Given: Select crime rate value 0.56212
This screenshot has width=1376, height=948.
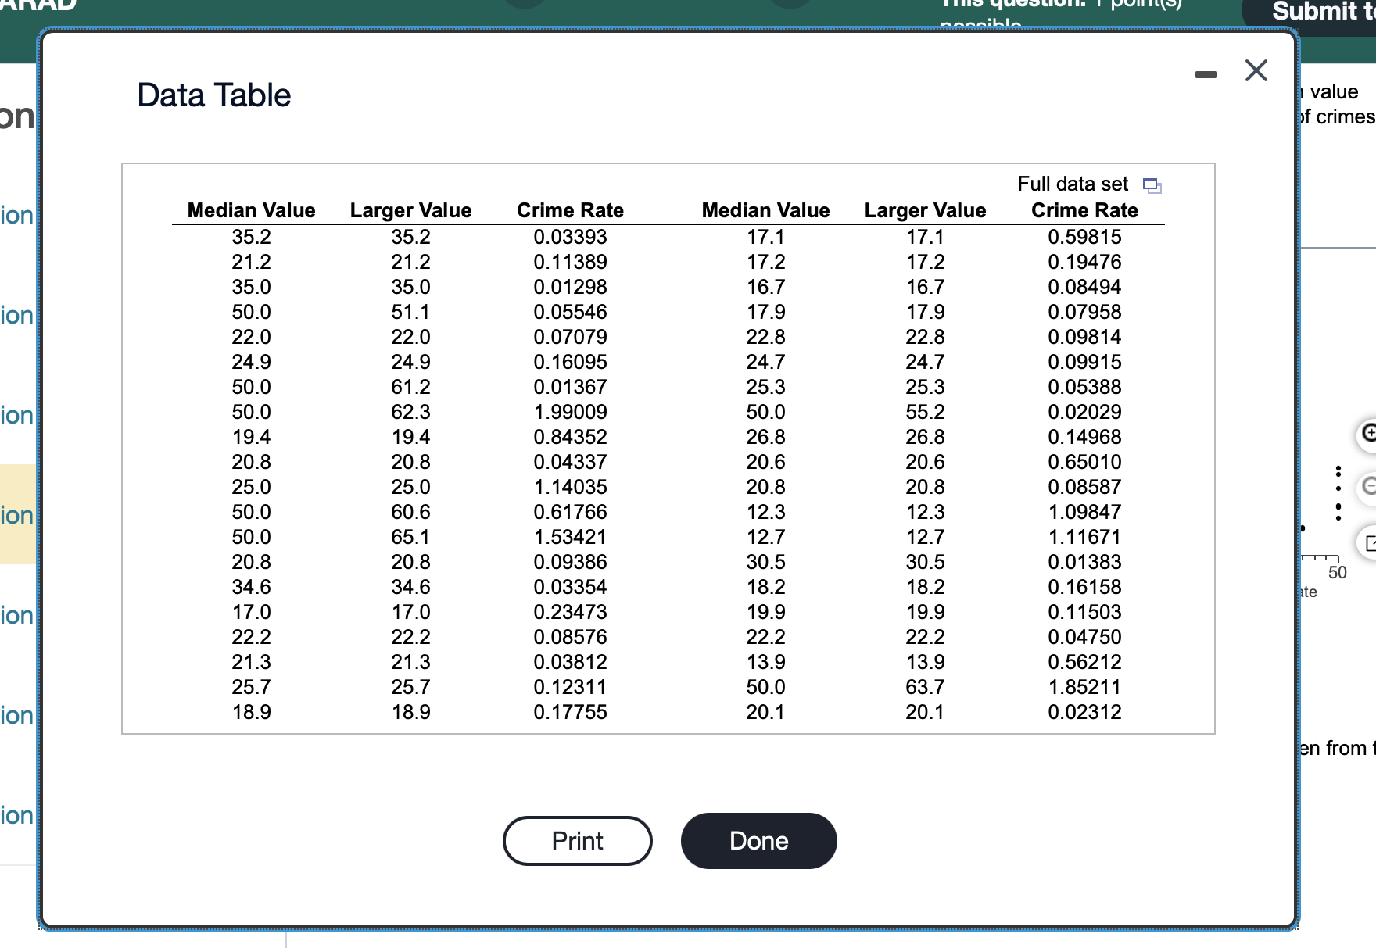Looking at the screenshot, I should pyautogui.click(x=1085, y=662).
